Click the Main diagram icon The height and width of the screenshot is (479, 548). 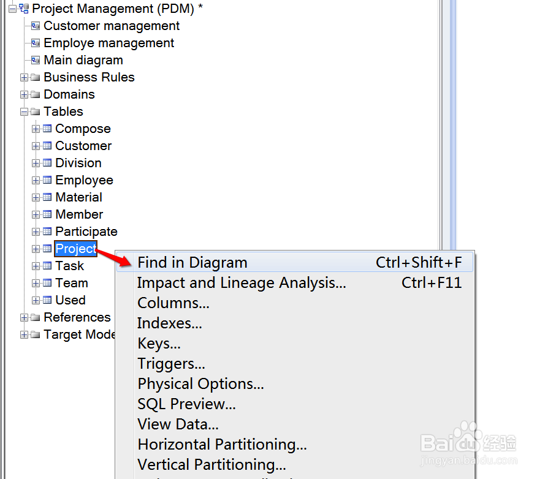click(x=36, y=60)
